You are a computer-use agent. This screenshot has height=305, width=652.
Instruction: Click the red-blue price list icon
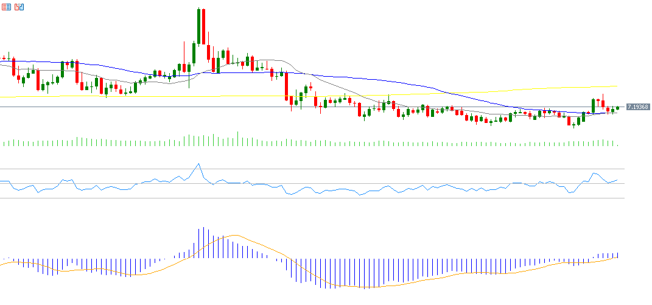6,7
